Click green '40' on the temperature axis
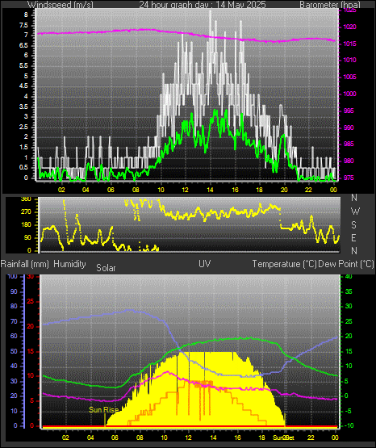The width and height of the screenshot is (376, 448). [349, 276]
